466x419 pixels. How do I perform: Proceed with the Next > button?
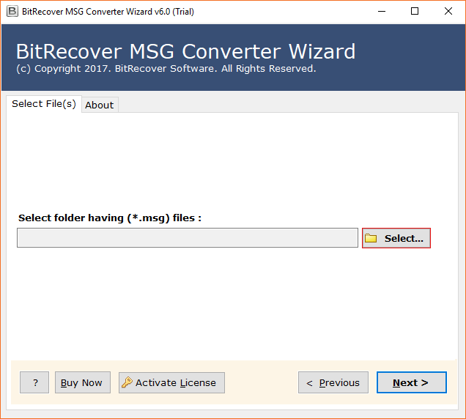[x=411, y=382]
